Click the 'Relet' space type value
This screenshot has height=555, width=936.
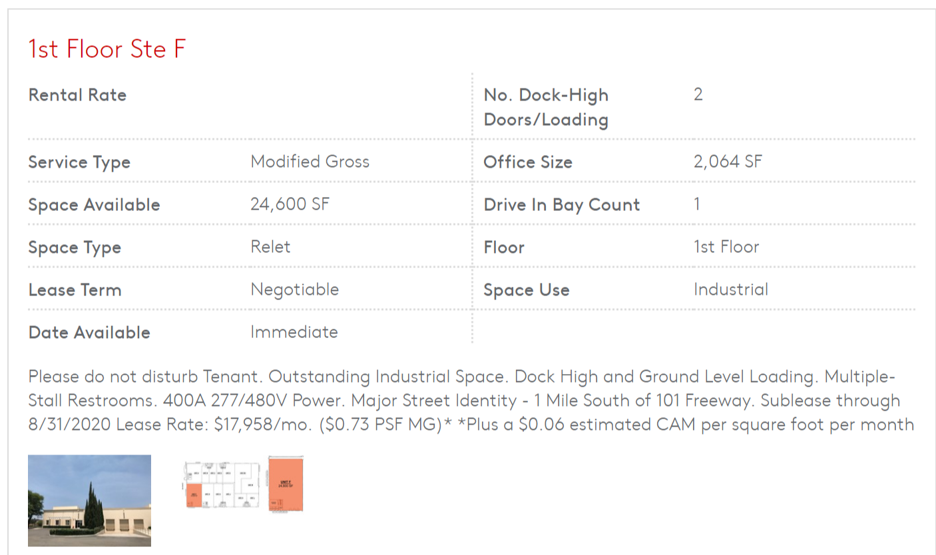[270, 247]
